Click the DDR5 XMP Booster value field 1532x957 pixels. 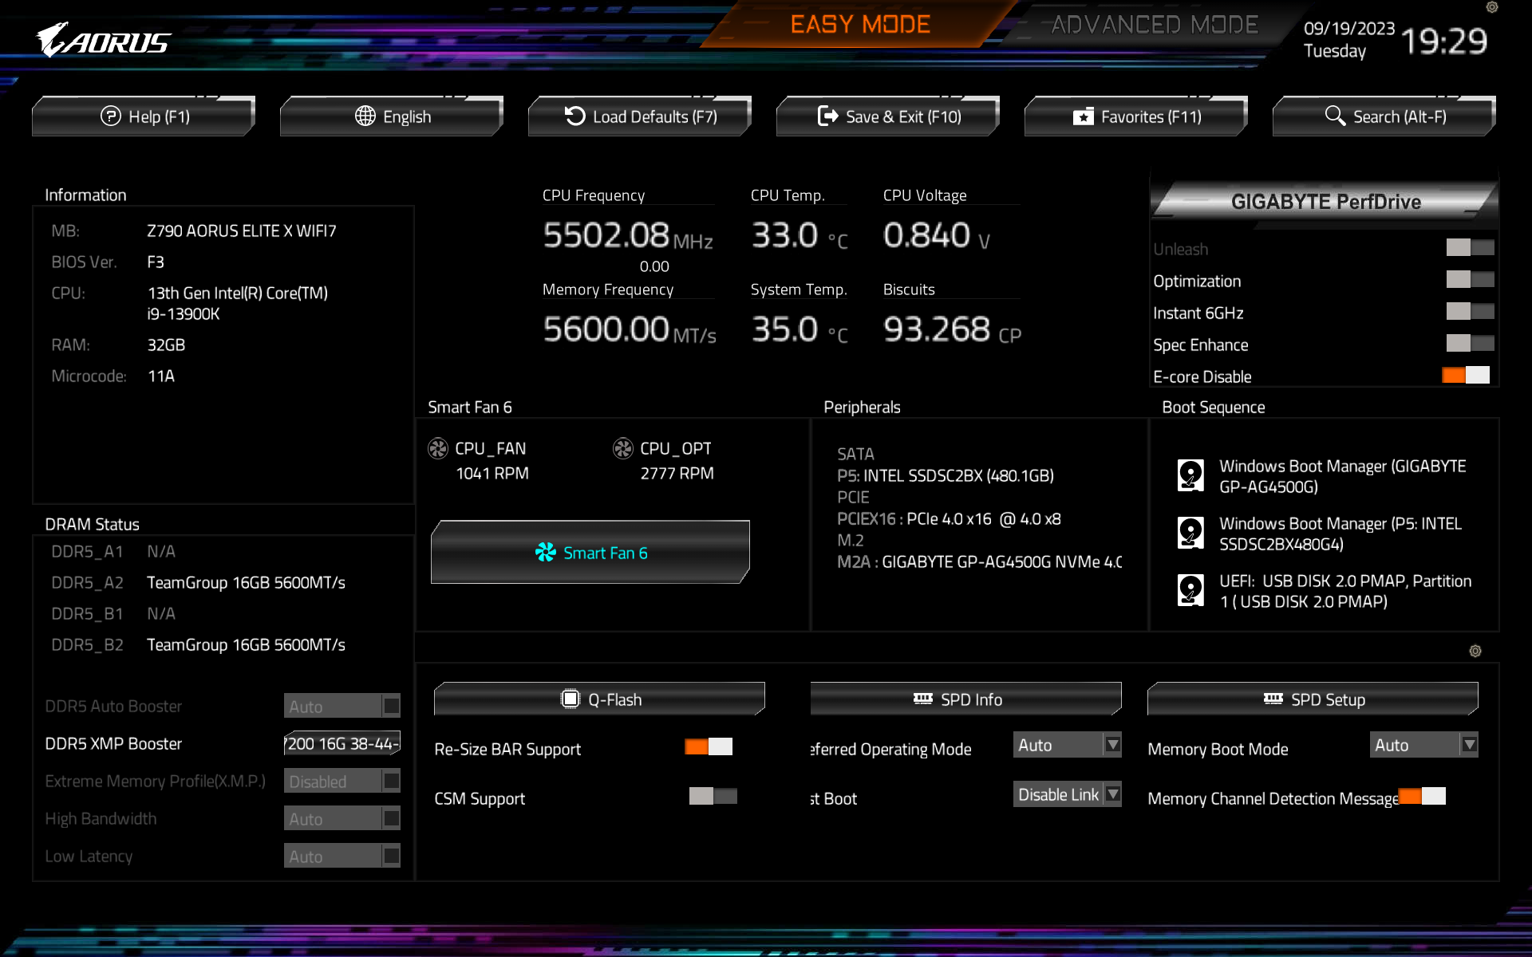tap(342, 744)
